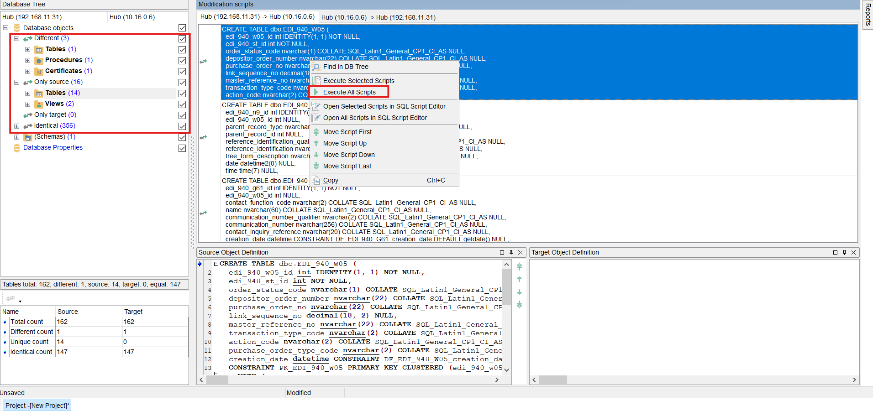Click the maximize icon on Source Object Definition

pos(502,252)
